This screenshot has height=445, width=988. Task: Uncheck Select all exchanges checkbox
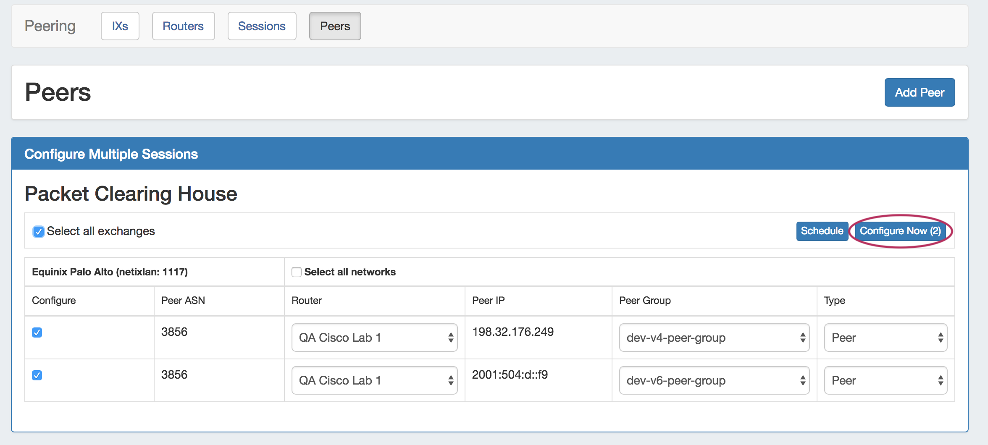[x=38, y=232]
